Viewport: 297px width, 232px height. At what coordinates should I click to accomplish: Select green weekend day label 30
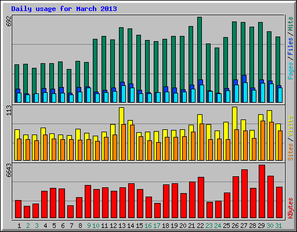[x=270, y=226]
